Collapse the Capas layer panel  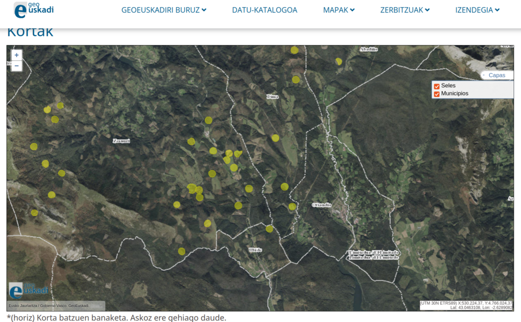pos(497,75)
